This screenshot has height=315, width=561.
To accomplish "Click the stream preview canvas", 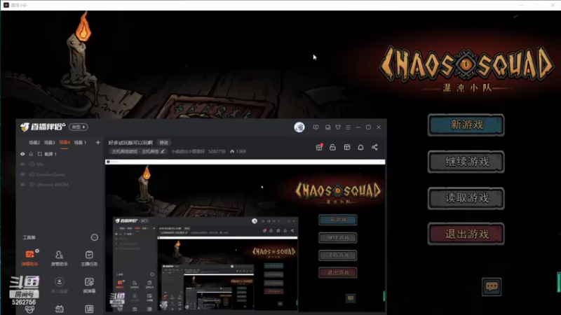I will point(245,237).
